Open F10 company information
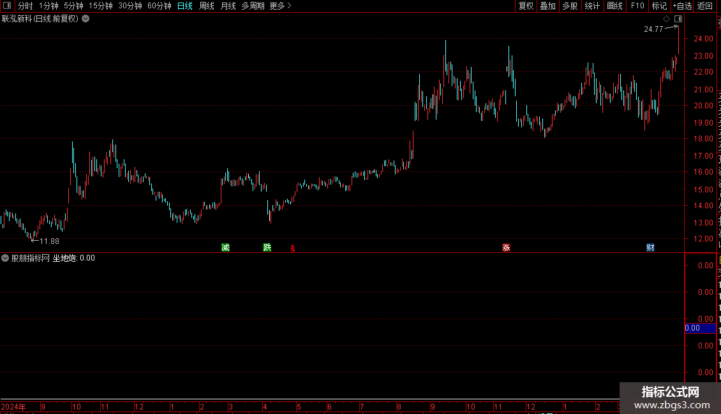 637,6
